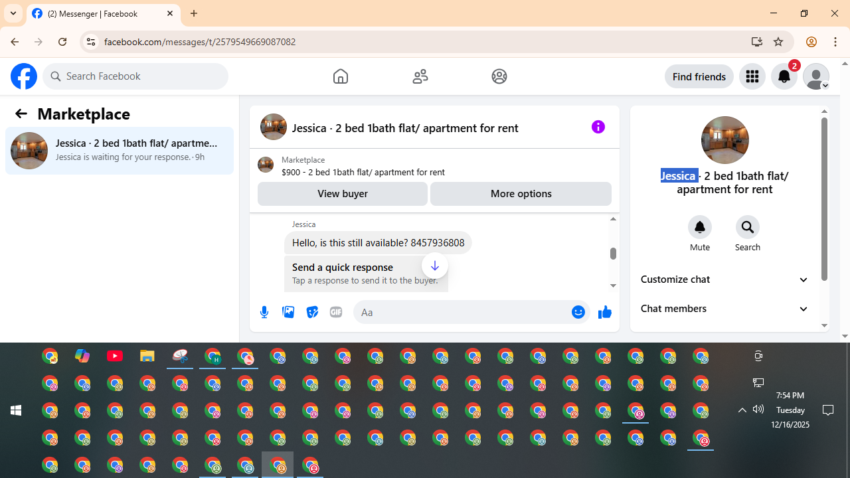Mute this conversation with the bell
This screenshot has height=478, width=850.
(700, 227)
